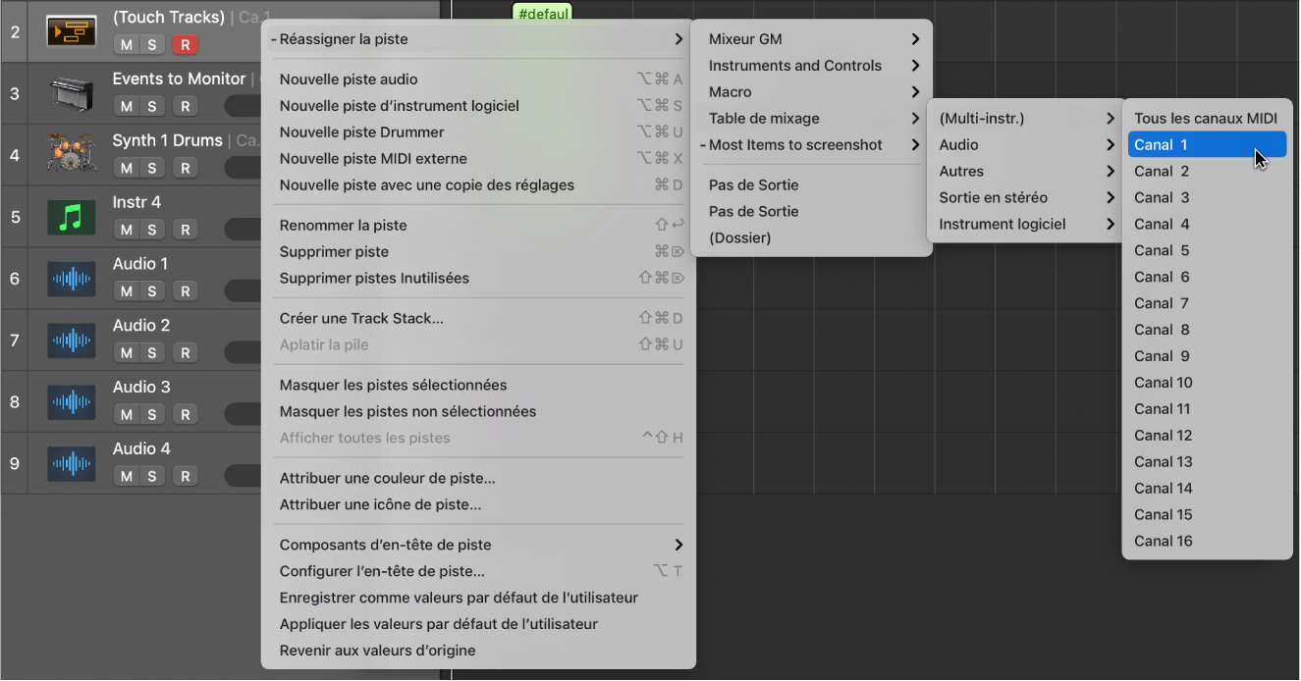
Task: Click the #default region marker at the top
Action: pyautogui.click(x=542, y=13)
